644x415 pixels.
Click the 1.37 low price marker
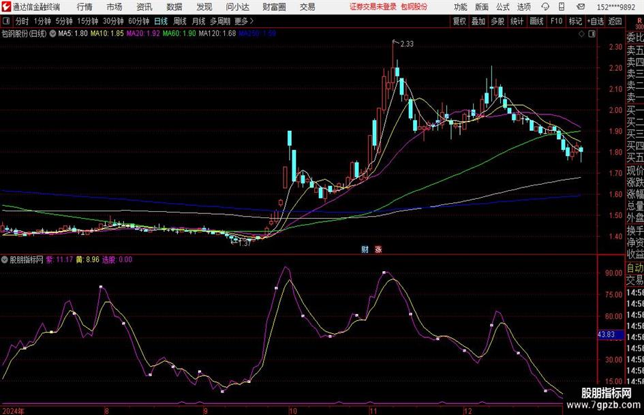245,244
